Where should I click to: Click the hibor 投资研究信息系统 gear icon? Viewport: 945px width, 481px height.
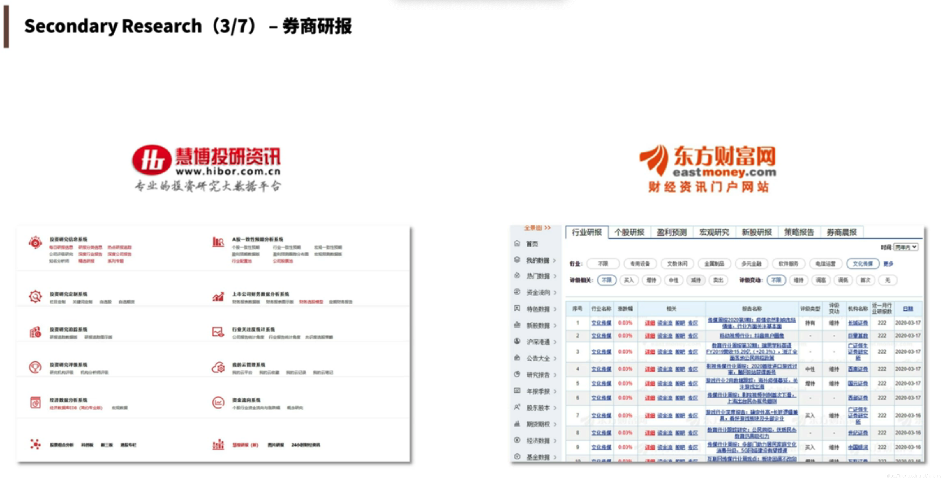(35, 243)
